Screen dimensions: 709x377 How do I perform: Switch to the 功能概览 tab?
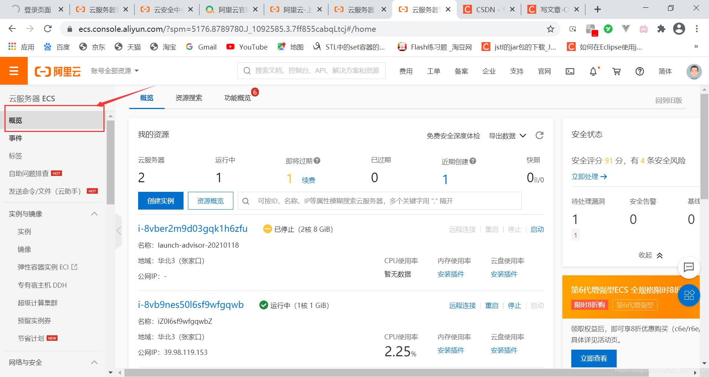point(237,98)
